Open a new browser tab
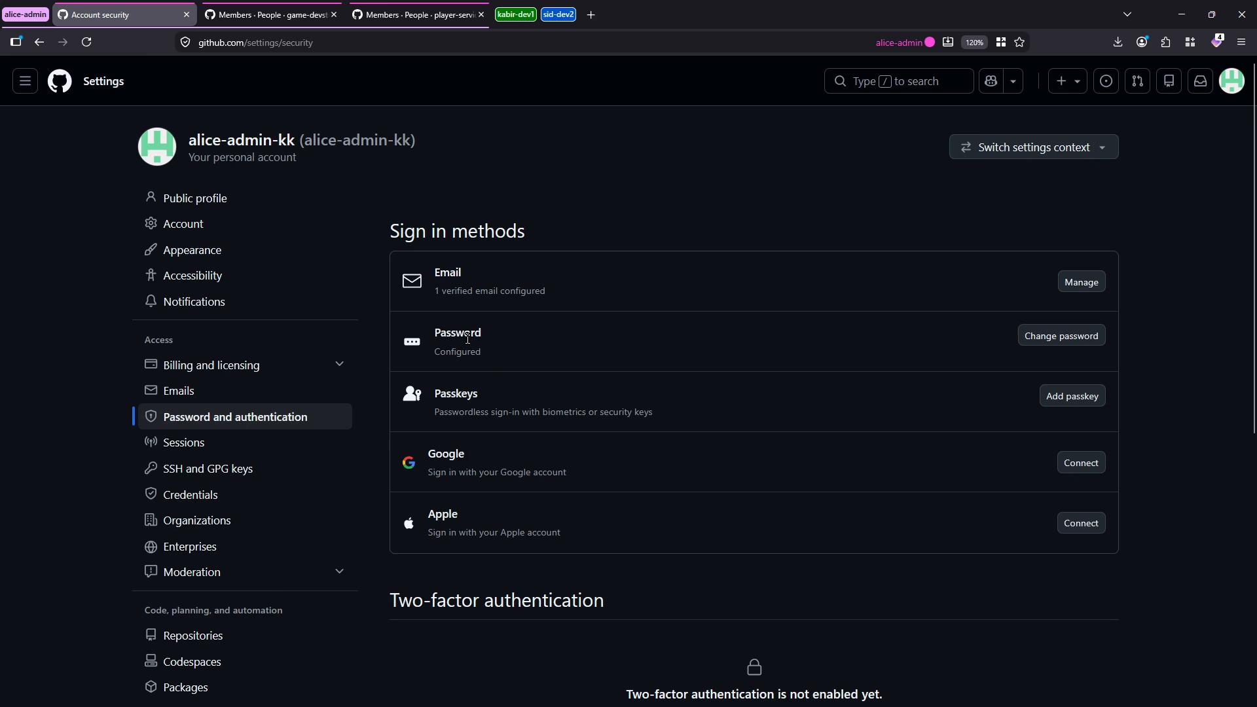Image resolution: width=1257 pixels, height=707 pixels. click(591, 14)
